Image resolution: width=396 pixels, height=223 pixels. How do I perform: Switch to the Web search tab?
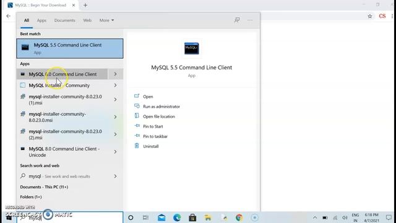point(87,20)
